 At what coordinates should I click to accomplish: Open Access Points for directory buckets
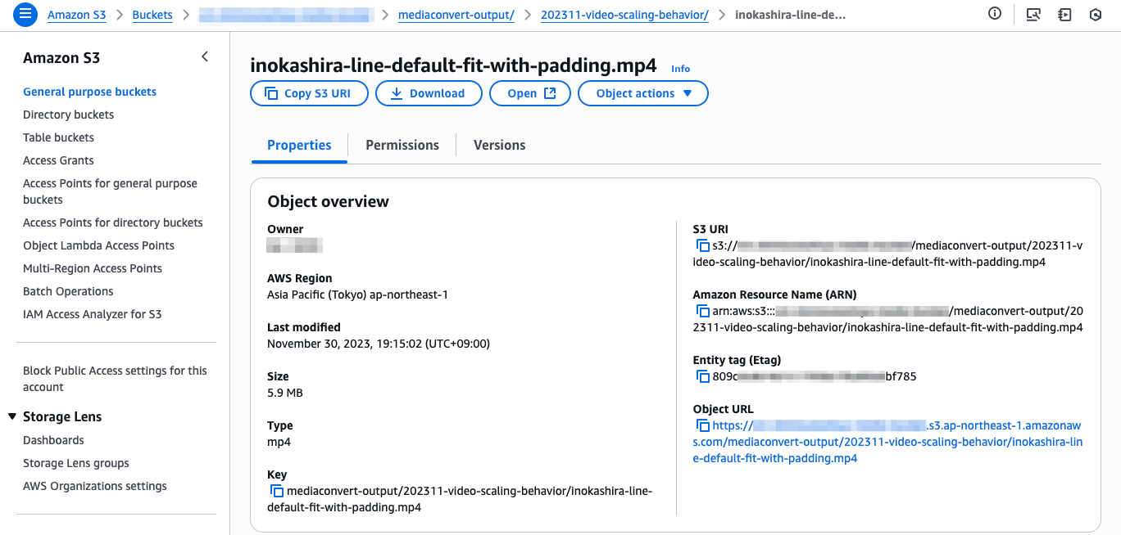tap(112, 223)
